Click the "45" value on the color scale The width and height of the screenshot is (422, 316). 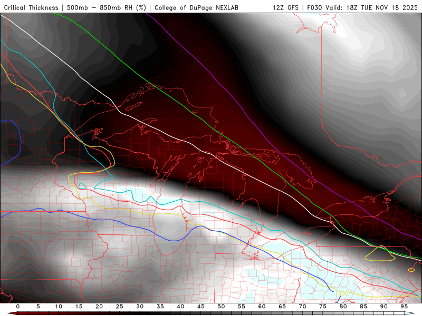click(x=201, y=307)
